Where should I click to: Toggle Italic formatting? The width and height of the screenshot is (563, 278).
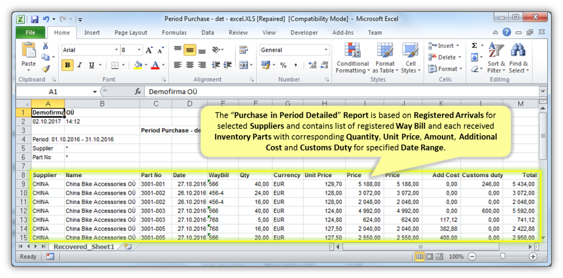(x=80, y=65)
